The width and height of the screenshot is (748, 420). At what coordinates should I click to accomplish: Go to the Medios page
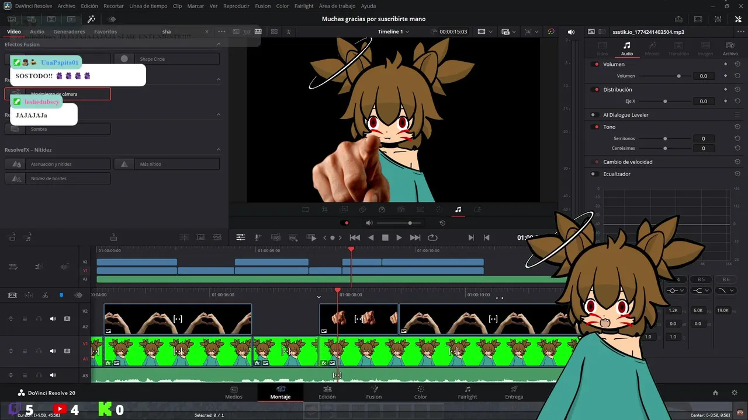coord(234,393)
